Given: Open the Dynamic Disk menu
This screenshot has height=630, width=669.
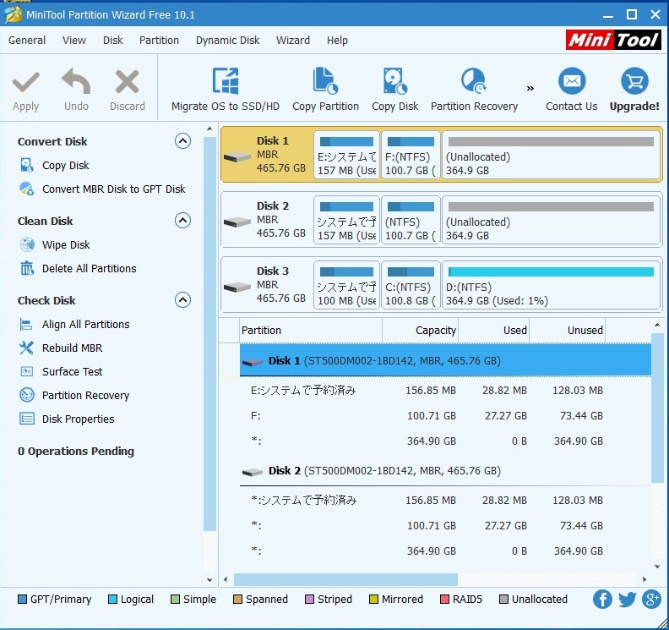Looking at the screenshot, I should click(227, 40).
